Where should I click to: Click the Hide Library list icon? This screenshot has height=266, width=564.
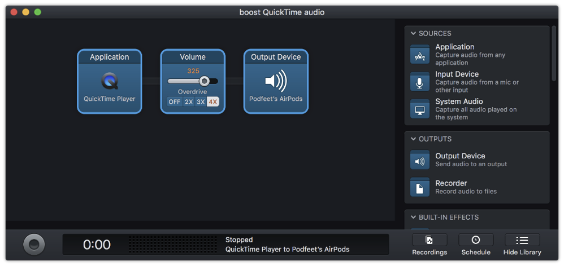[x=522, y=240]
